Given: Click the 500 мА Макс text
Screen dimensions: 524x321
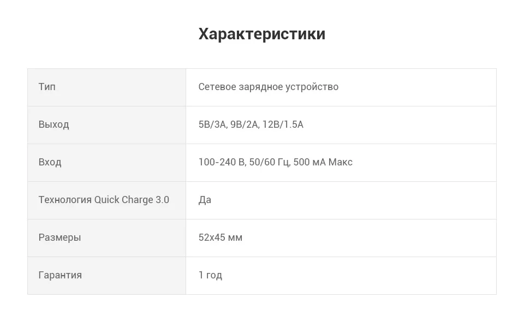Looking at the screenshot, I should (323, 162).
